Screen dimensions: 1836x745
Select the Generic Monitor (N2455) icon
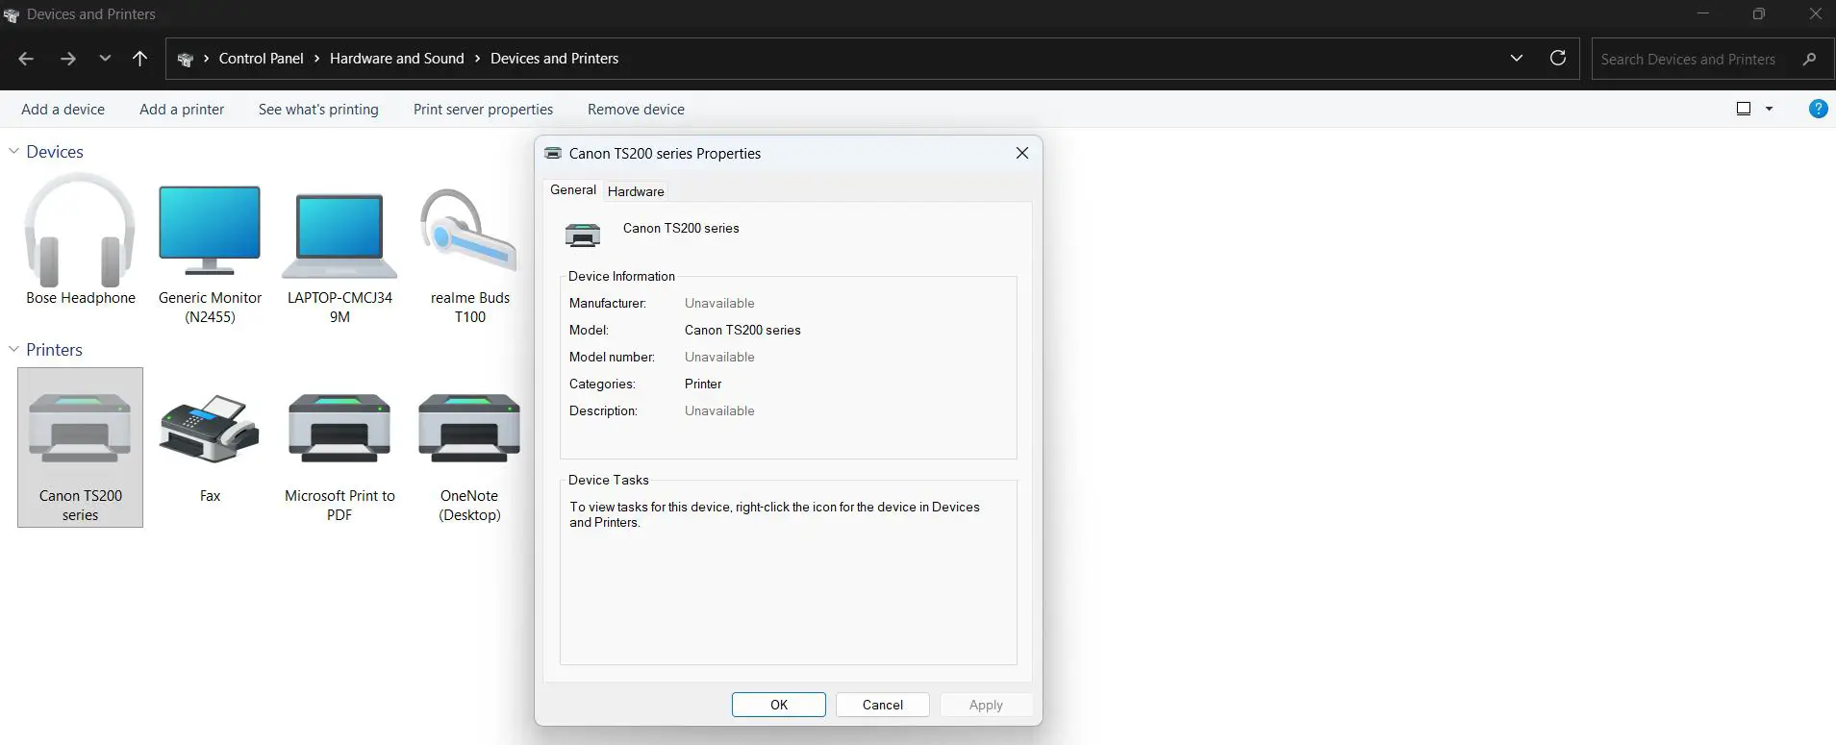point(210,231)
